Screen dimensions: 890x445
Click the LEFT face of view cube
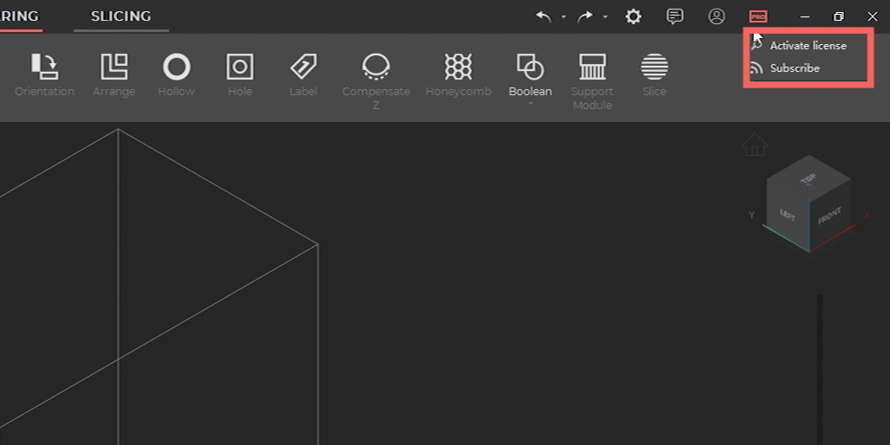pos(788,215)
